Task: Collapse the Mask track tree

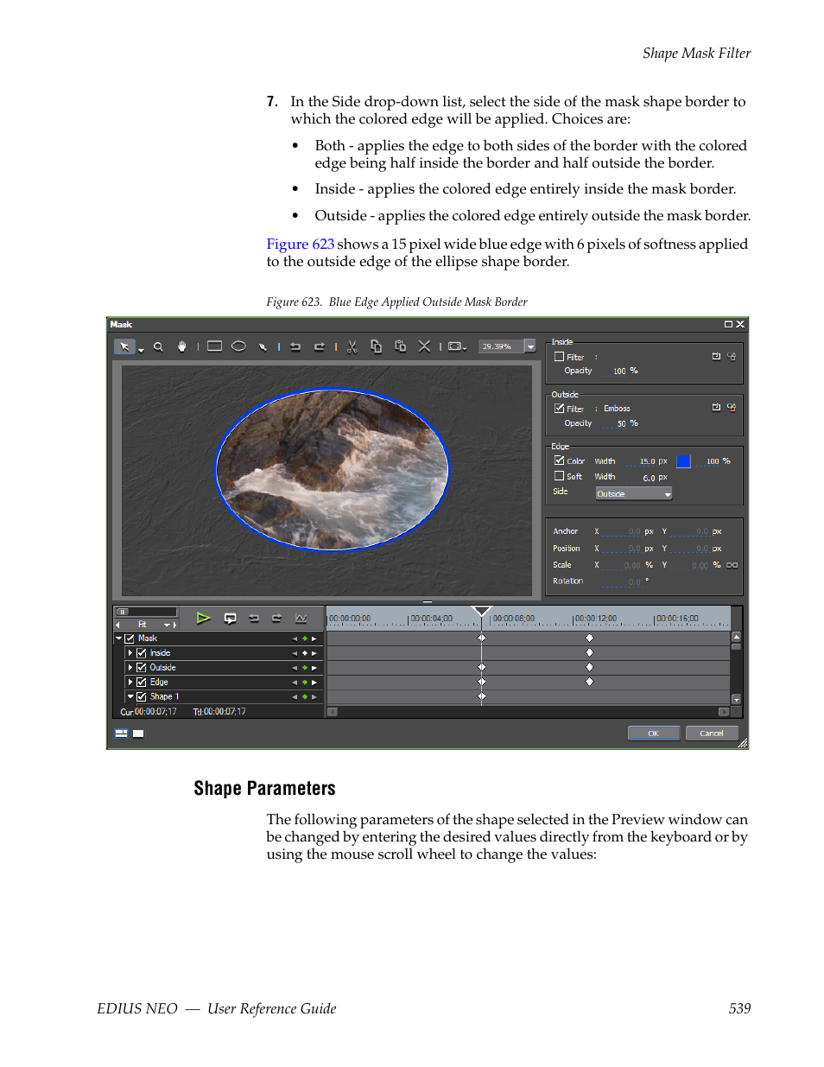Action: click(x=119, y=638)
